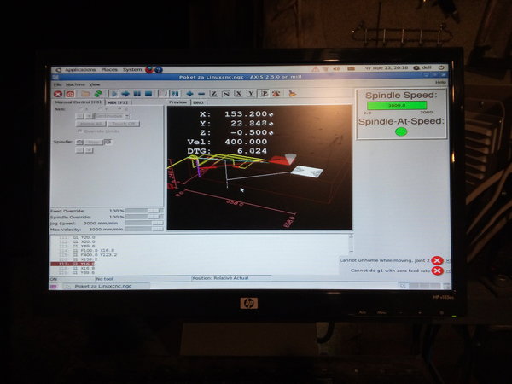Image resolution: width=512 pixels, height=384 pixels.
Task: Switch to Manual Control tab
Action: 78,102
